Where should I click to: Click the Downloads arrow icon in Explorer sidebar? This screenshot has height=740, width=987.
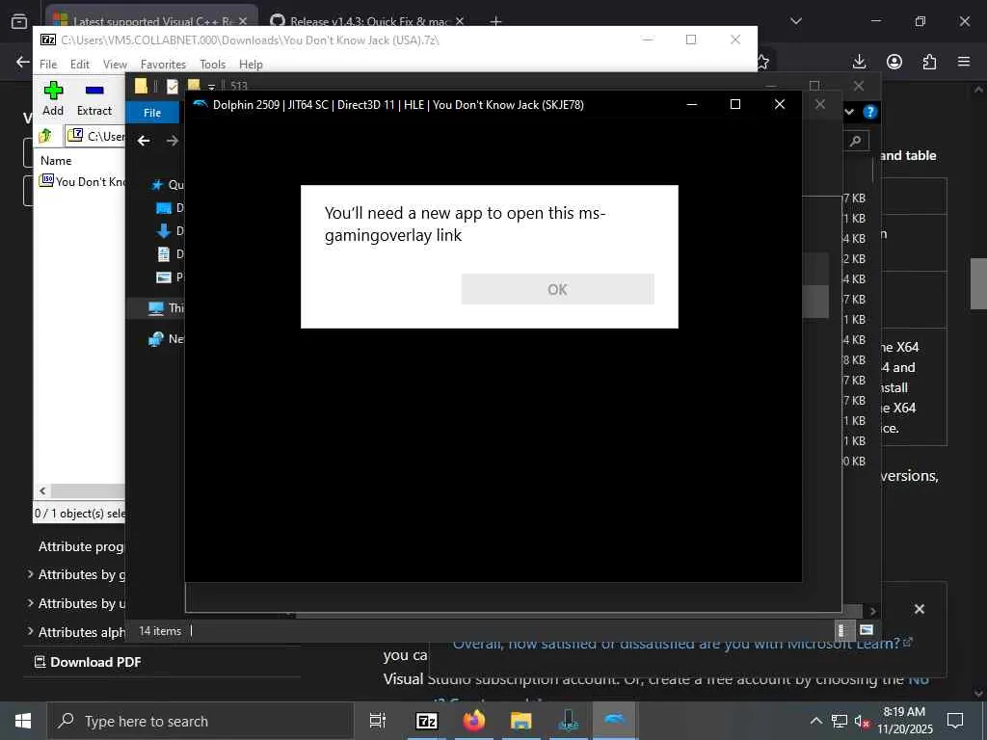click(x=164, y=231)
